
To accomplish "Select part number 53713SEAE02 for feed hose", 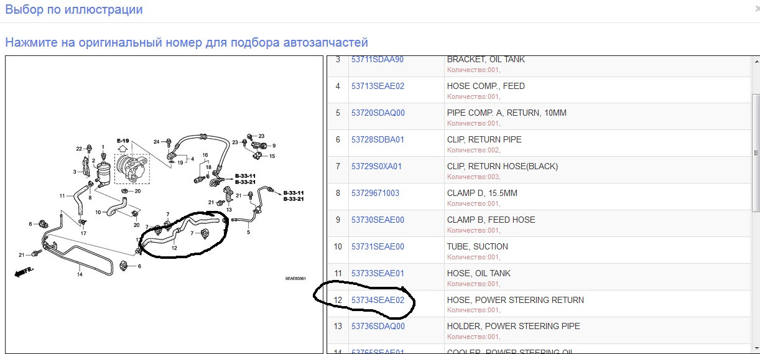I will 378,86.
